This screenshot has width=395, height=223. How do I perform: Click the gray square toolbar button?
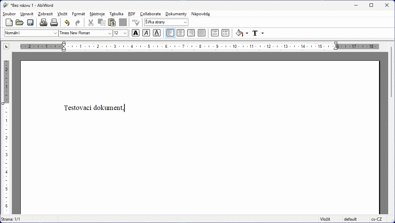tap(123, 22)
